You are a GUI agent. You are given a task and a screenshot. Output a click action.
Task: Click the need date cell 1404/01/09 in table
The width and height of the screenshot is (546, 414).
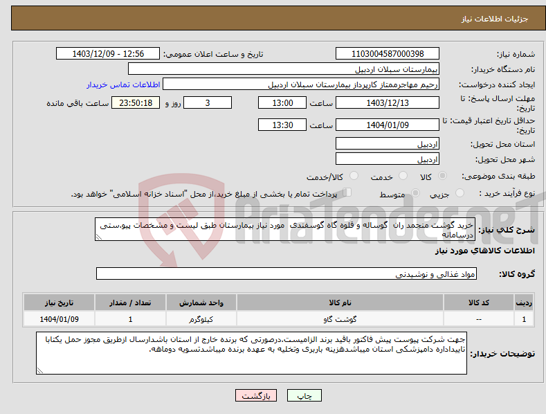pos(60,319)
